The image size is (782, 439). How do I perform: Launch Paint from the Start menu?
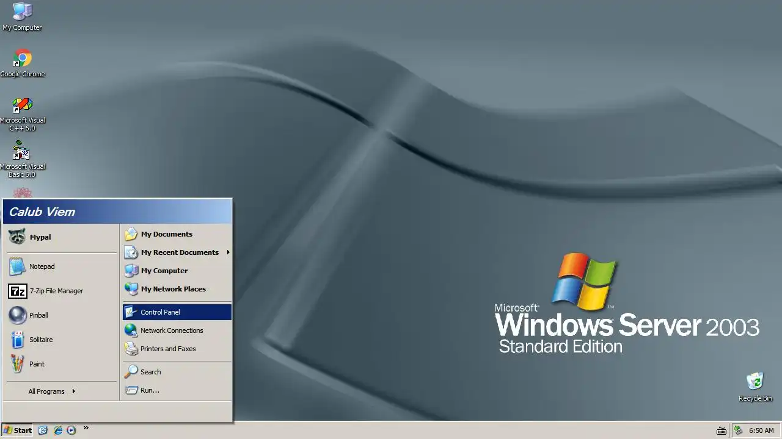(x=61, y=364)
